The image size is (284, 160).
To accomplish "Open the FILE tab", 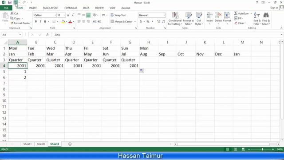I will 6,8.
